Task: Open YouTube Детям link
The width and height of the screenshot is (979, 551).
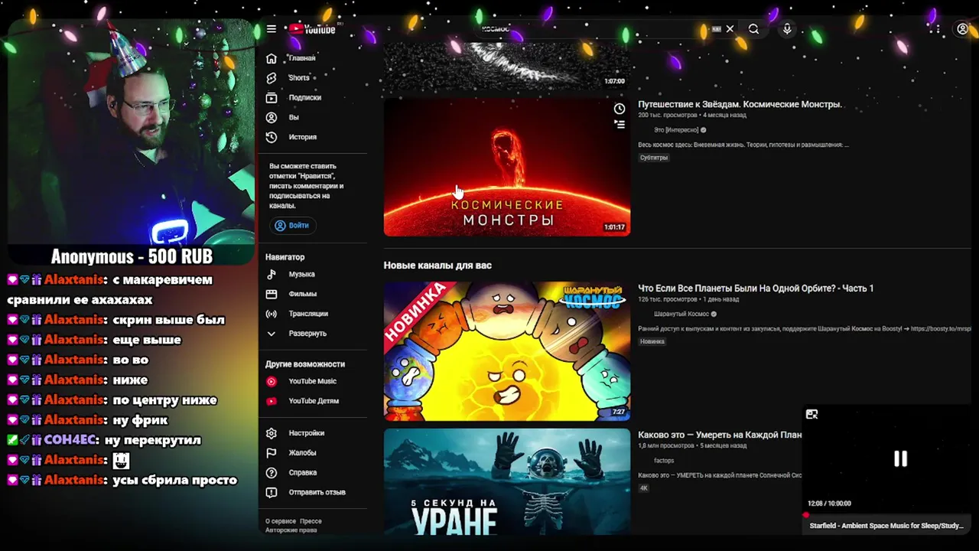Action: coord(312,401)
